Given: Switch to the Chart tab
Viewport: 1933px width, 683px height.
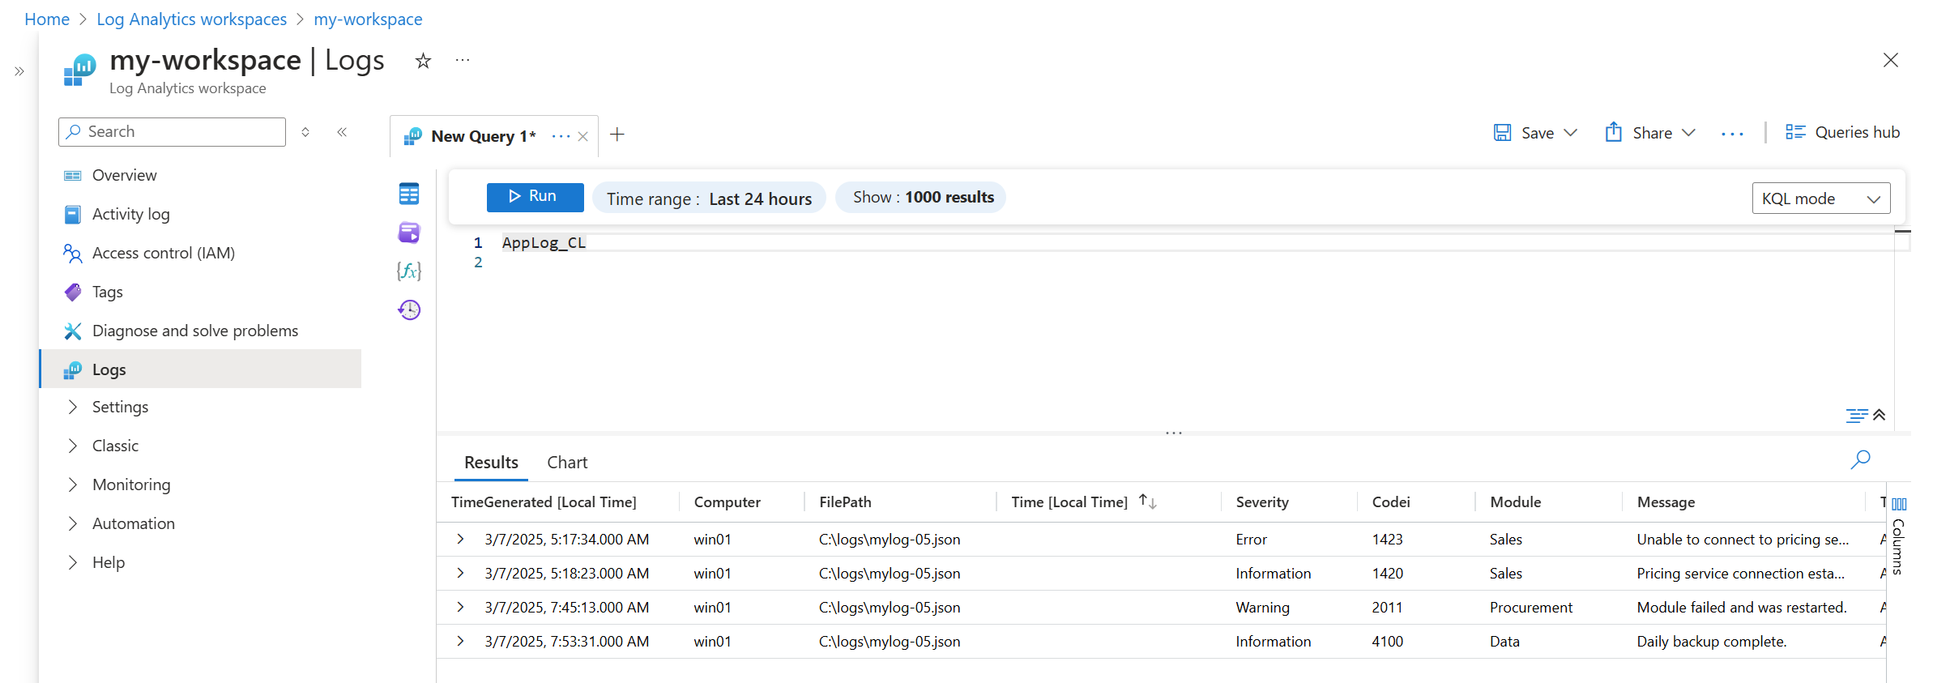Looking at the screenshot, I should [x=566, y=463].
